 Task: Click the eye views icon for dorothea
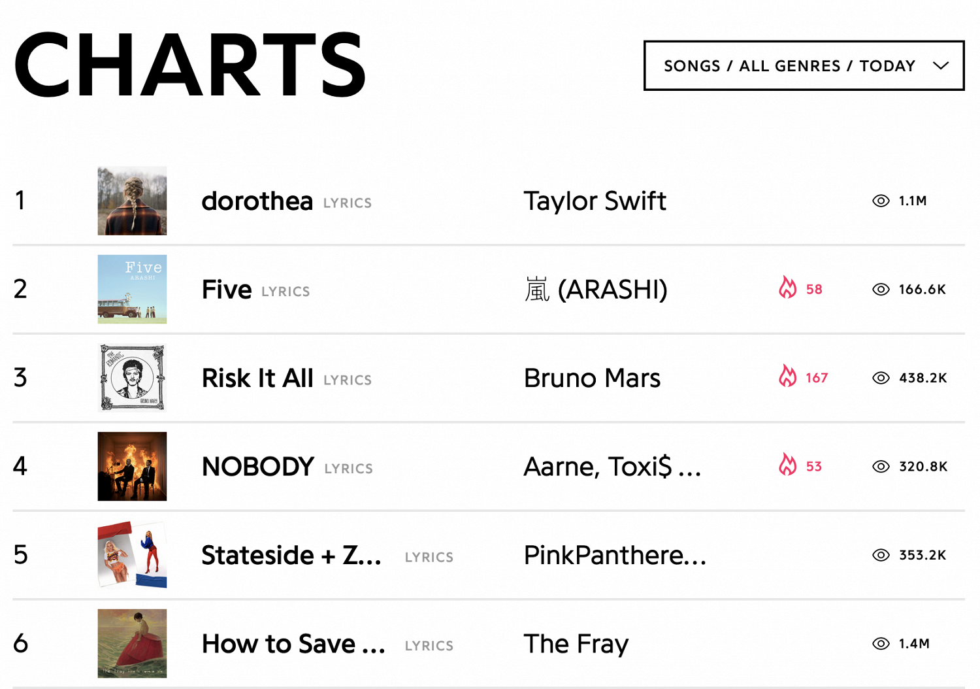(881, 201)
